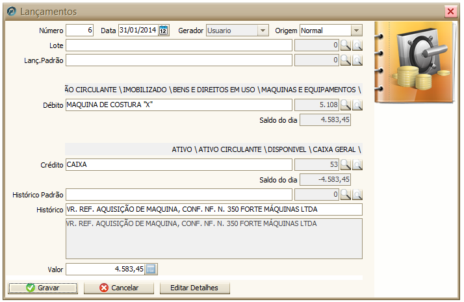Search Histórico Padrão with the dark magnifier
Image resolution: width=464 pixels, height=302 pixels.
click(x=345, y=194)
